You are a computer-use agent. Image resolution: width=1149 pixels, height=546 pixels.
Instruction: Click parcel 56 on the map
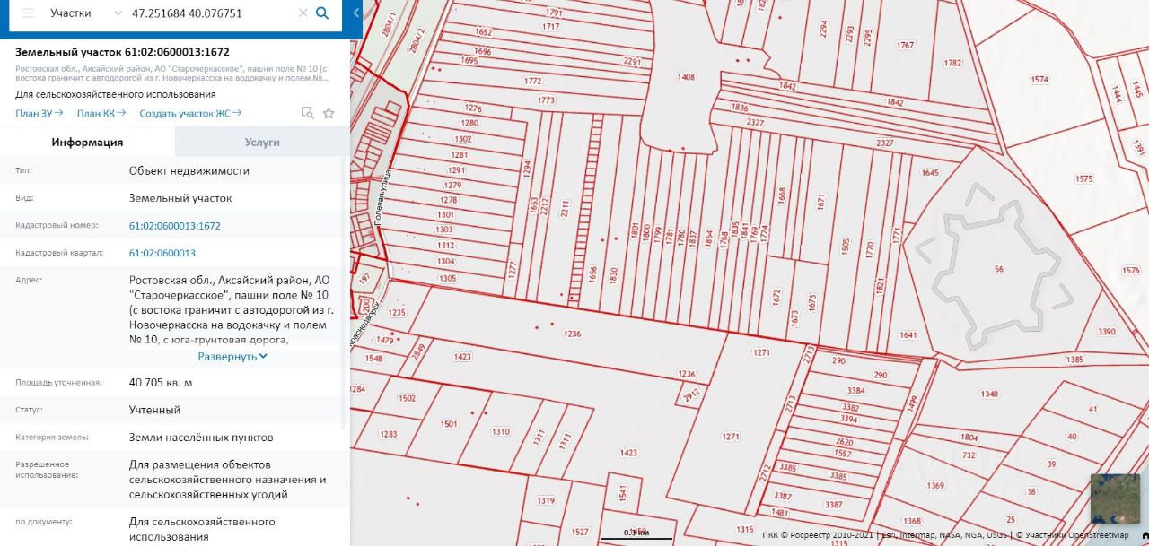(x=999, y=269)
